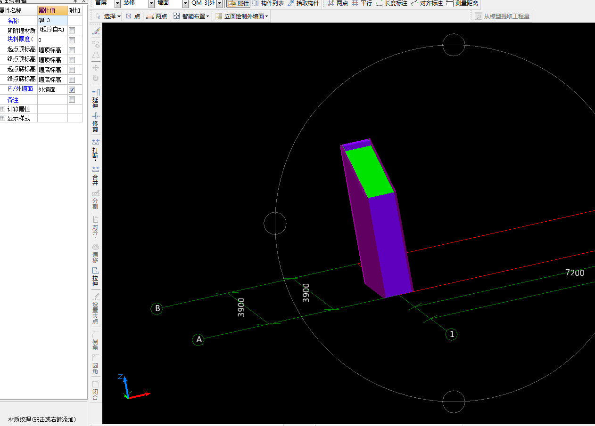Select the 修剪 (trim) tool
The height and width of the screenshot is (426, 595).
[x=96, y=122]
